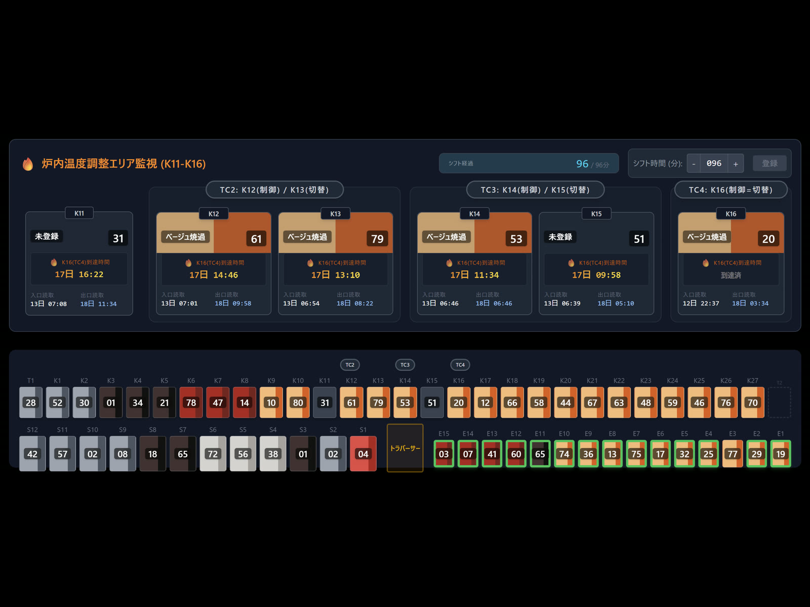Click the 登録 register button
This screenshot has width=810, height=607.
769,163
